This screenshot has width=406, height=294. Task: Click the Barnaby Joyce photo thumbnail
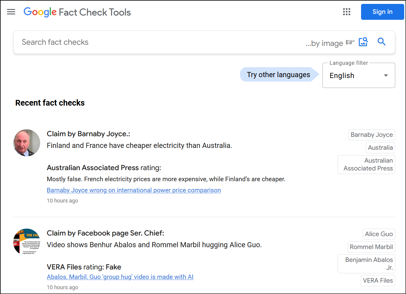point(27,143)
